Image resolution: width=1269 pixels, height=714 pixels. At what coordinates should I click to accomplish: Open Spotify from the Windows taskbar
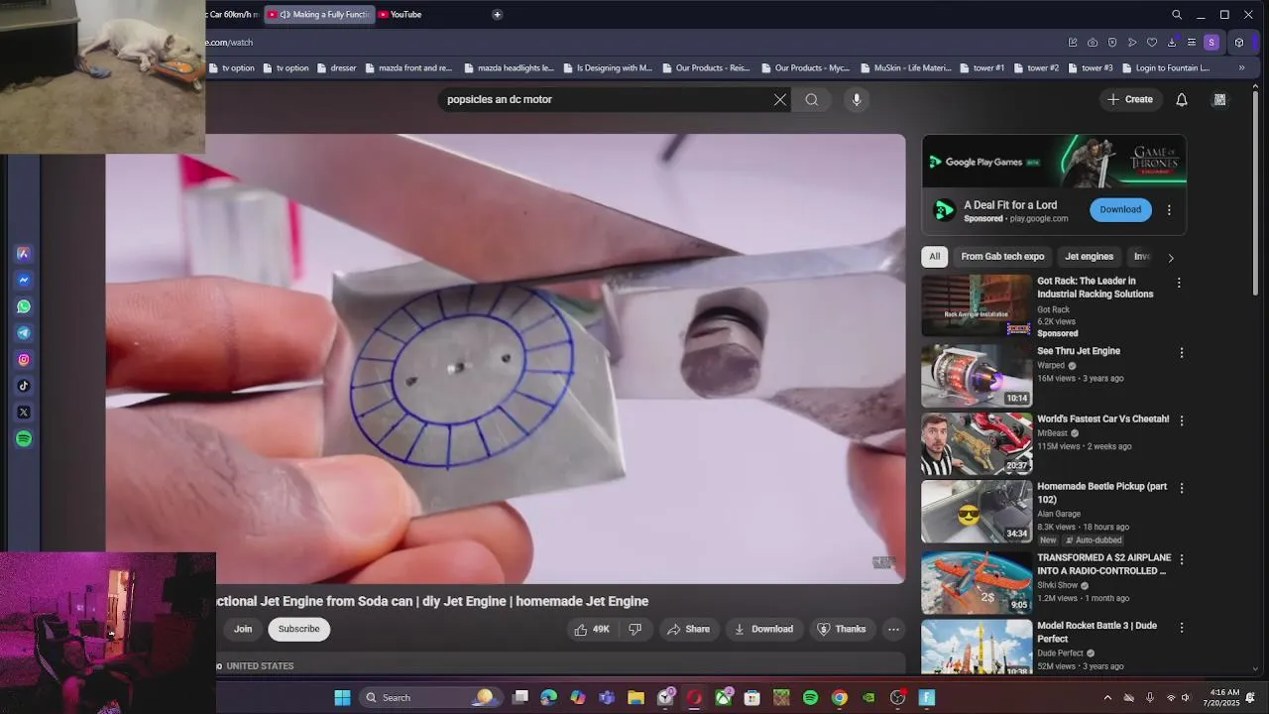point(810,697)
